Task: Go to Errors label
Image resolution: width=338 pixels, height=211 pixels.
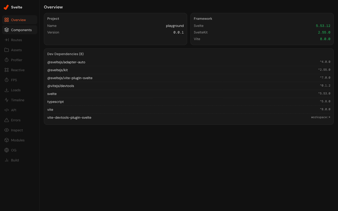Action: (x=16, y=120)
